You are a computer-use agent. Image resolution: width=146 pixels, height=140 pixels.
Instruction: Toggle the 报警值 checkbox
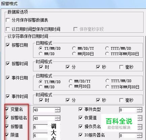pos(7,126)
